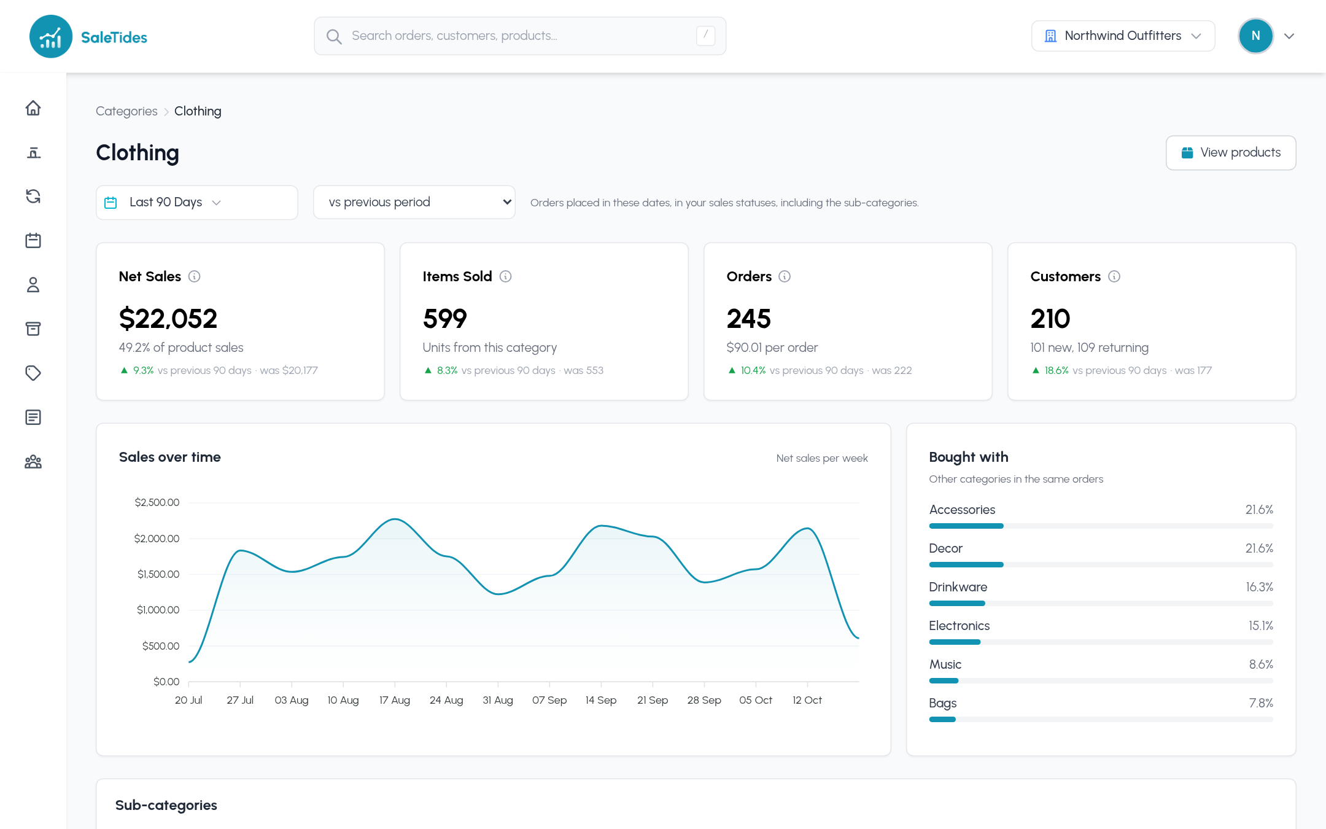Click the 599 items sold value
Viewport: 1326px width, 829px height.
(x=445, y=319)
